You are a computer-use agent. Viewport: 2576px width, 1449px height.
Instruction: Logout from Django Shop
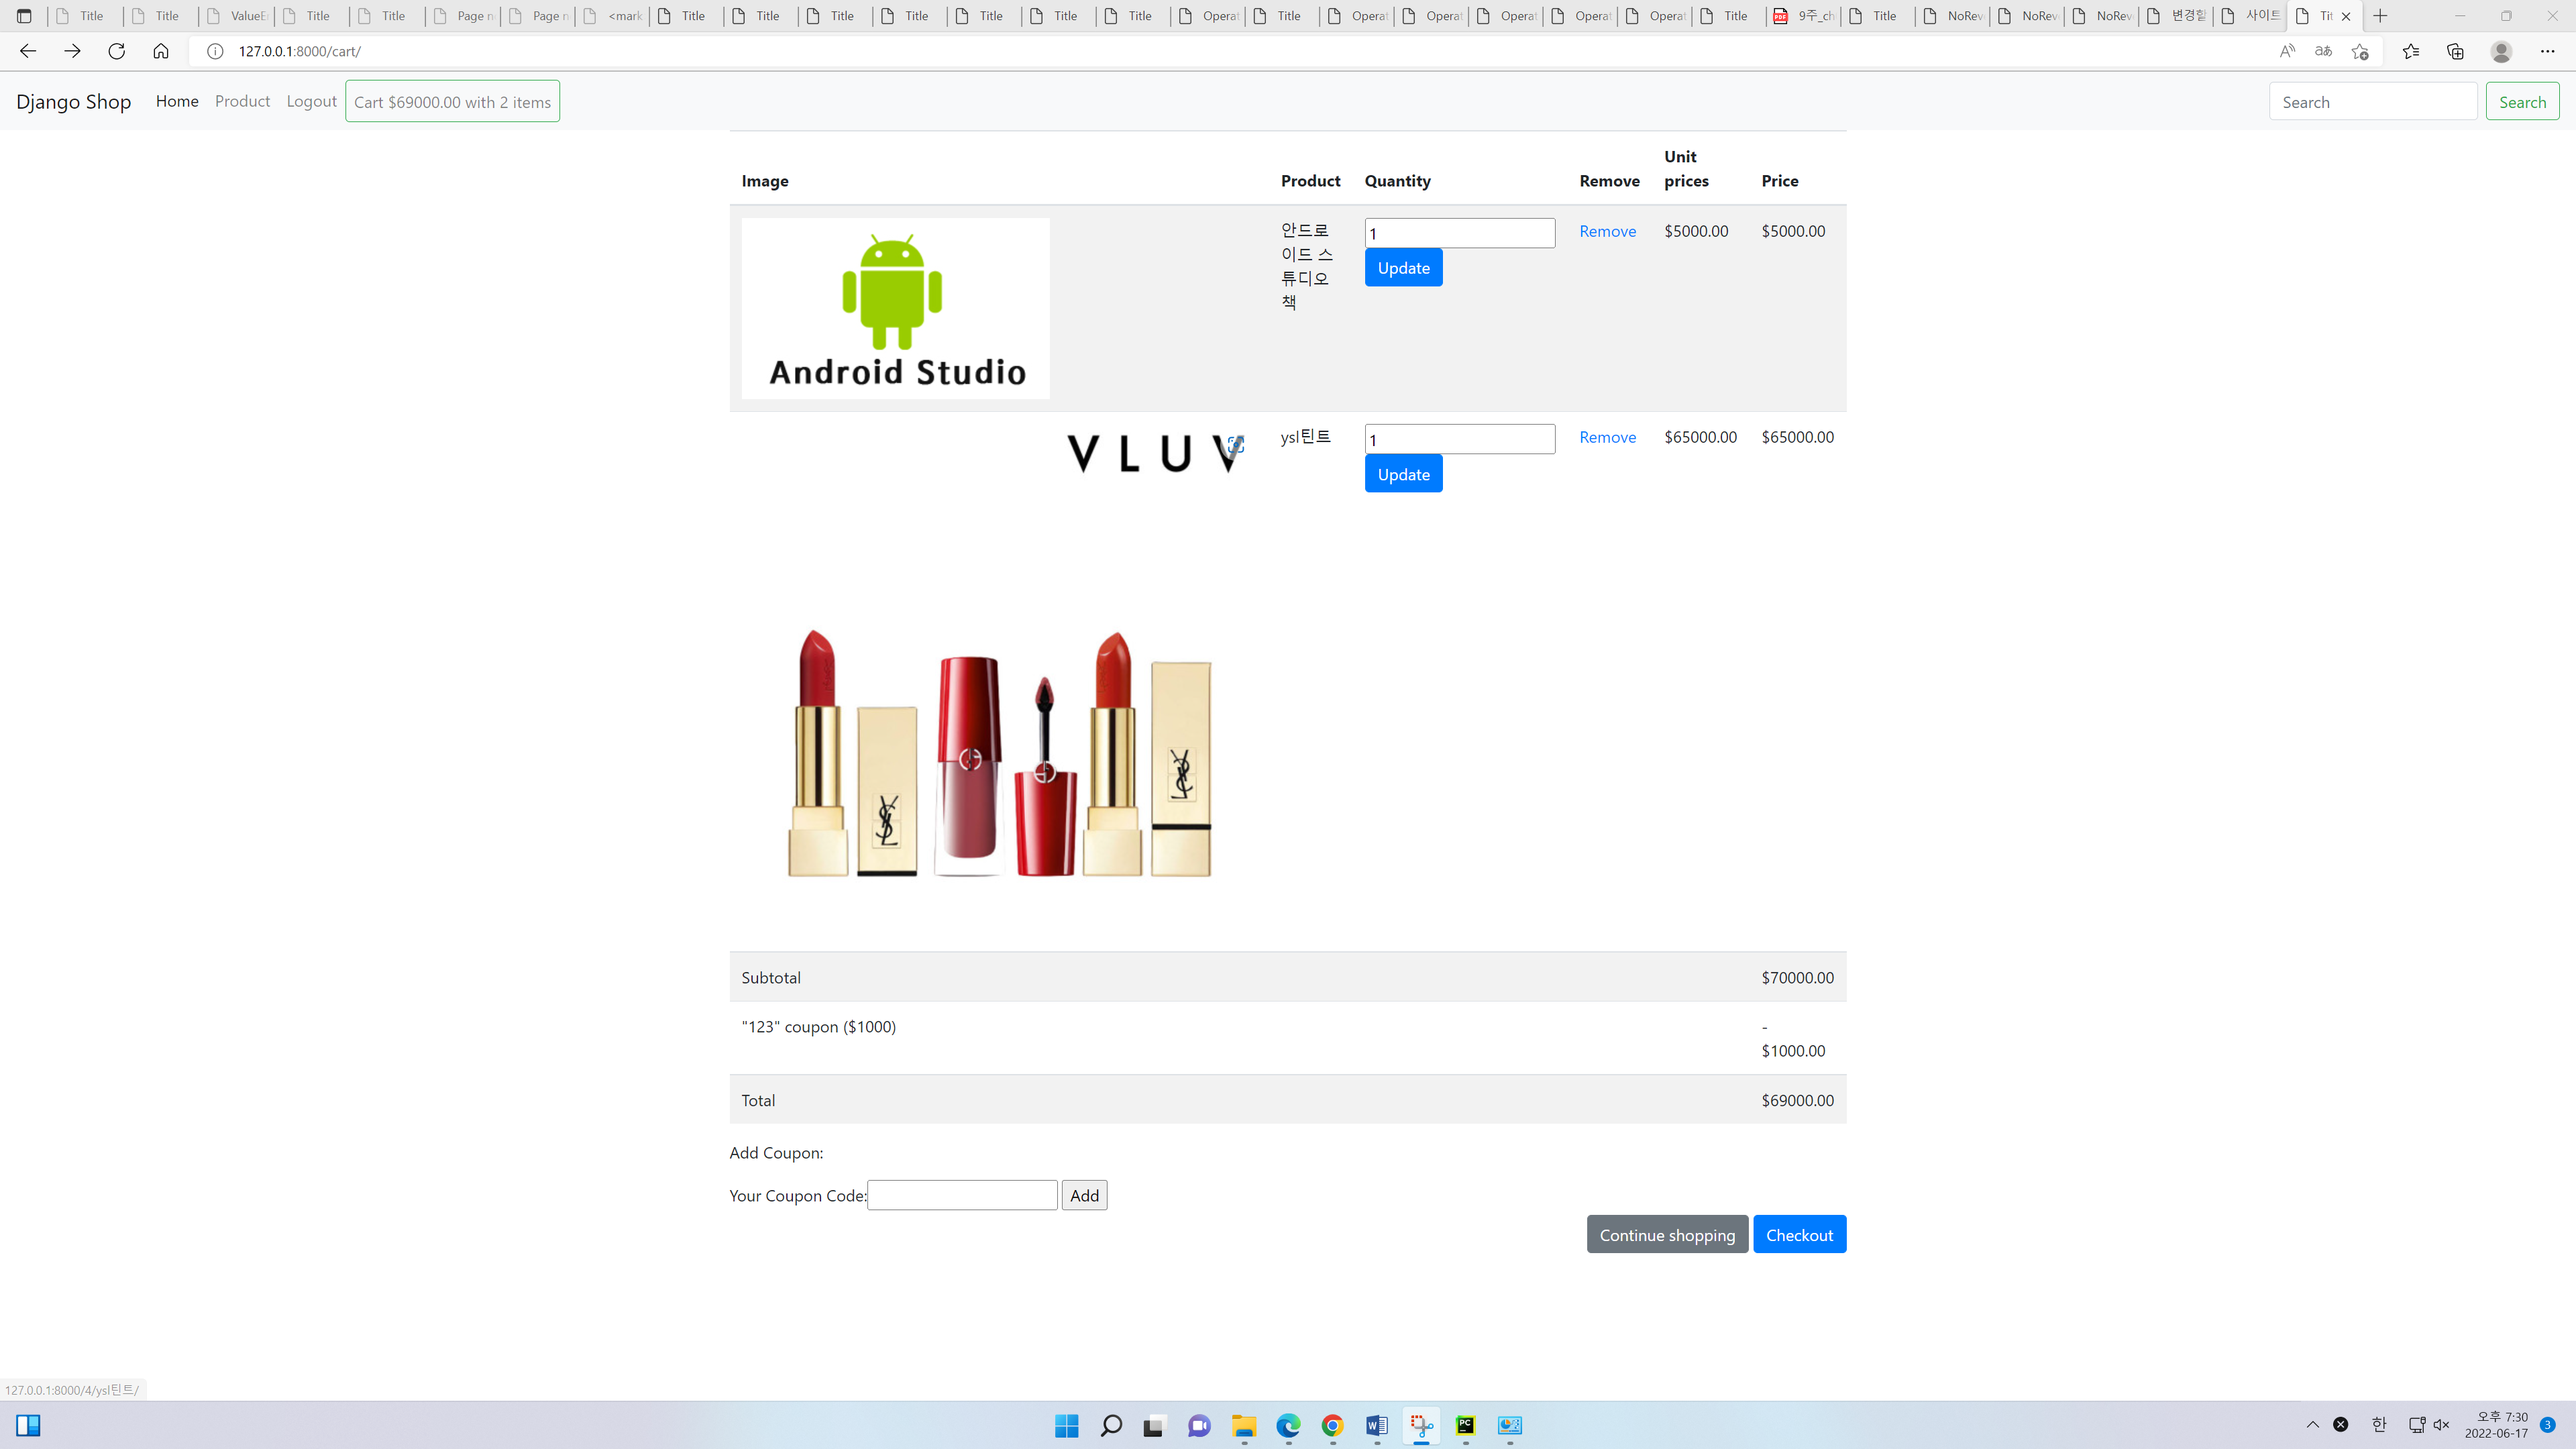pos(311,100)
